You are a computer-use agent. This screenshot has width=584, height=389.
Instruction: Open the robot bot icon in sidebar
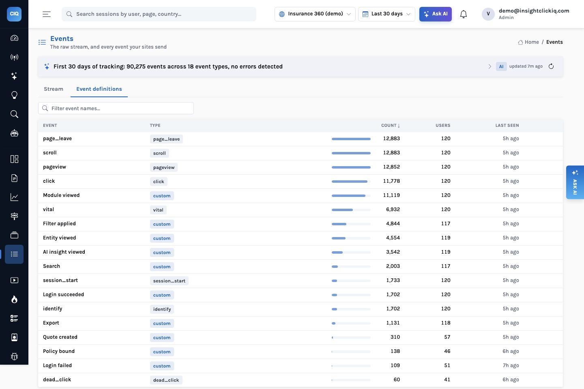coord(14,133)
